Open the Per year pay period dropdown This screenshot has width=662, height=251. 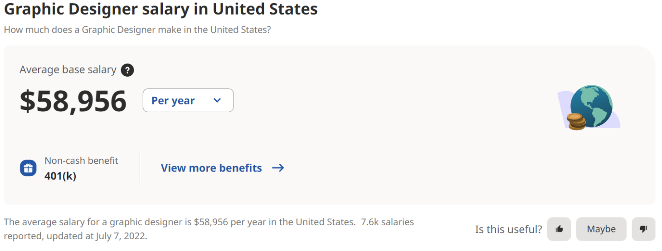188,100
